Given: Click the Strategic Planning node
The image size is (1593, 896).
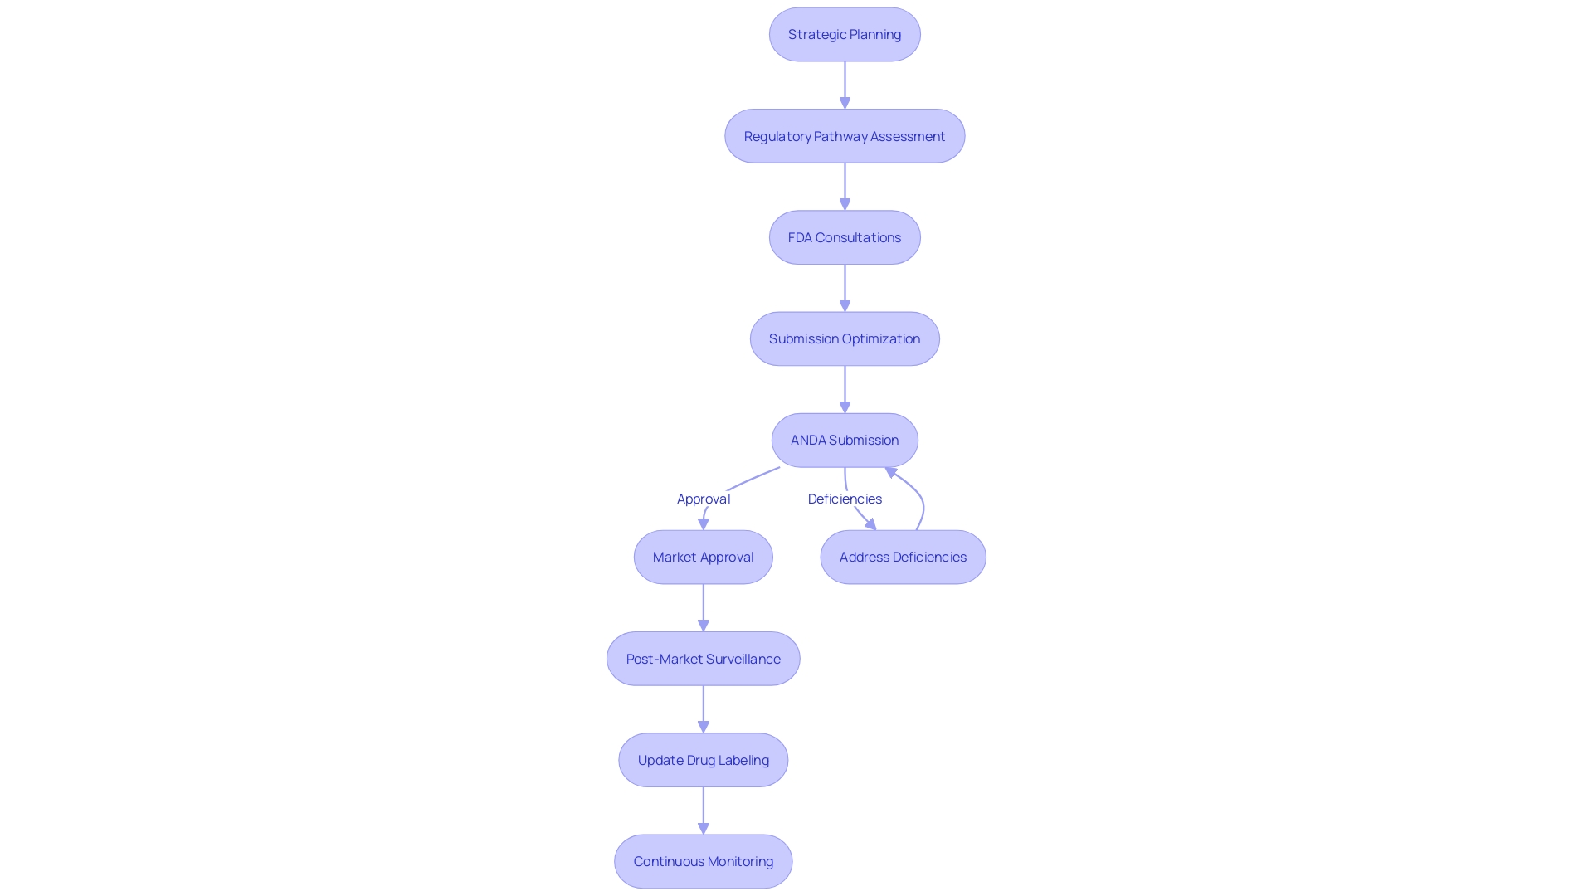Looking at the screenshot, I should tap(845, 34).
